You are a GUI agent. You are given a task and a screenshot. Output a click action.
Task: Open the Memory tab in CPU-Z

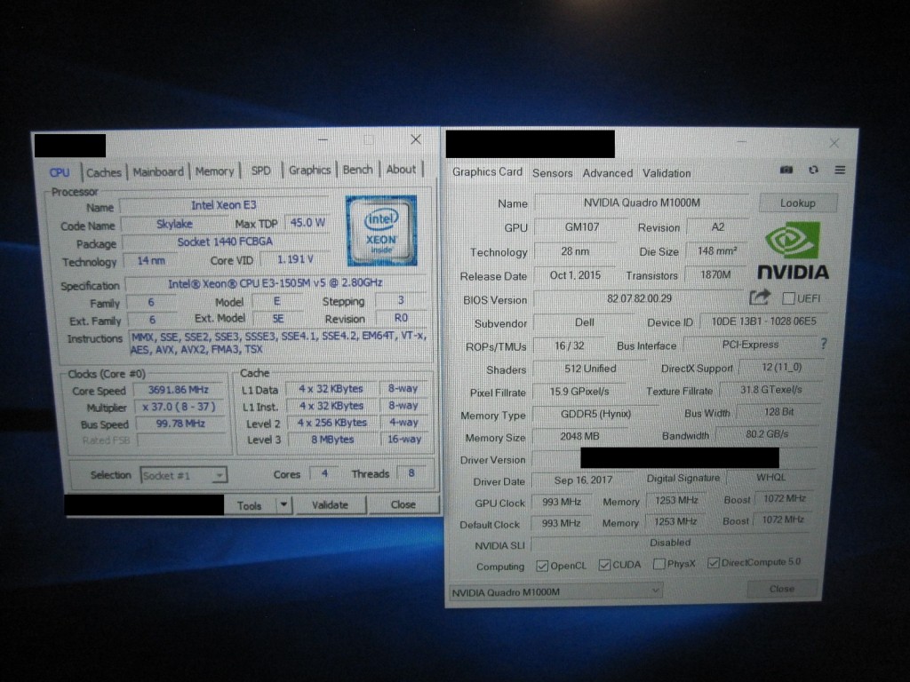pos(214,171)
